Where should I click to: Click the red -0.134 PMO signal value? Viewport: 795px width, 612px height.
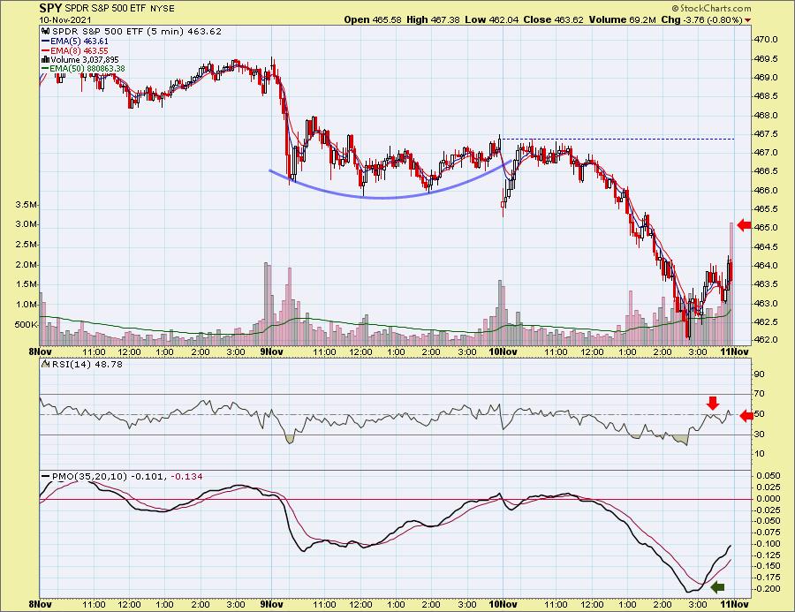[x=186, y=477]
